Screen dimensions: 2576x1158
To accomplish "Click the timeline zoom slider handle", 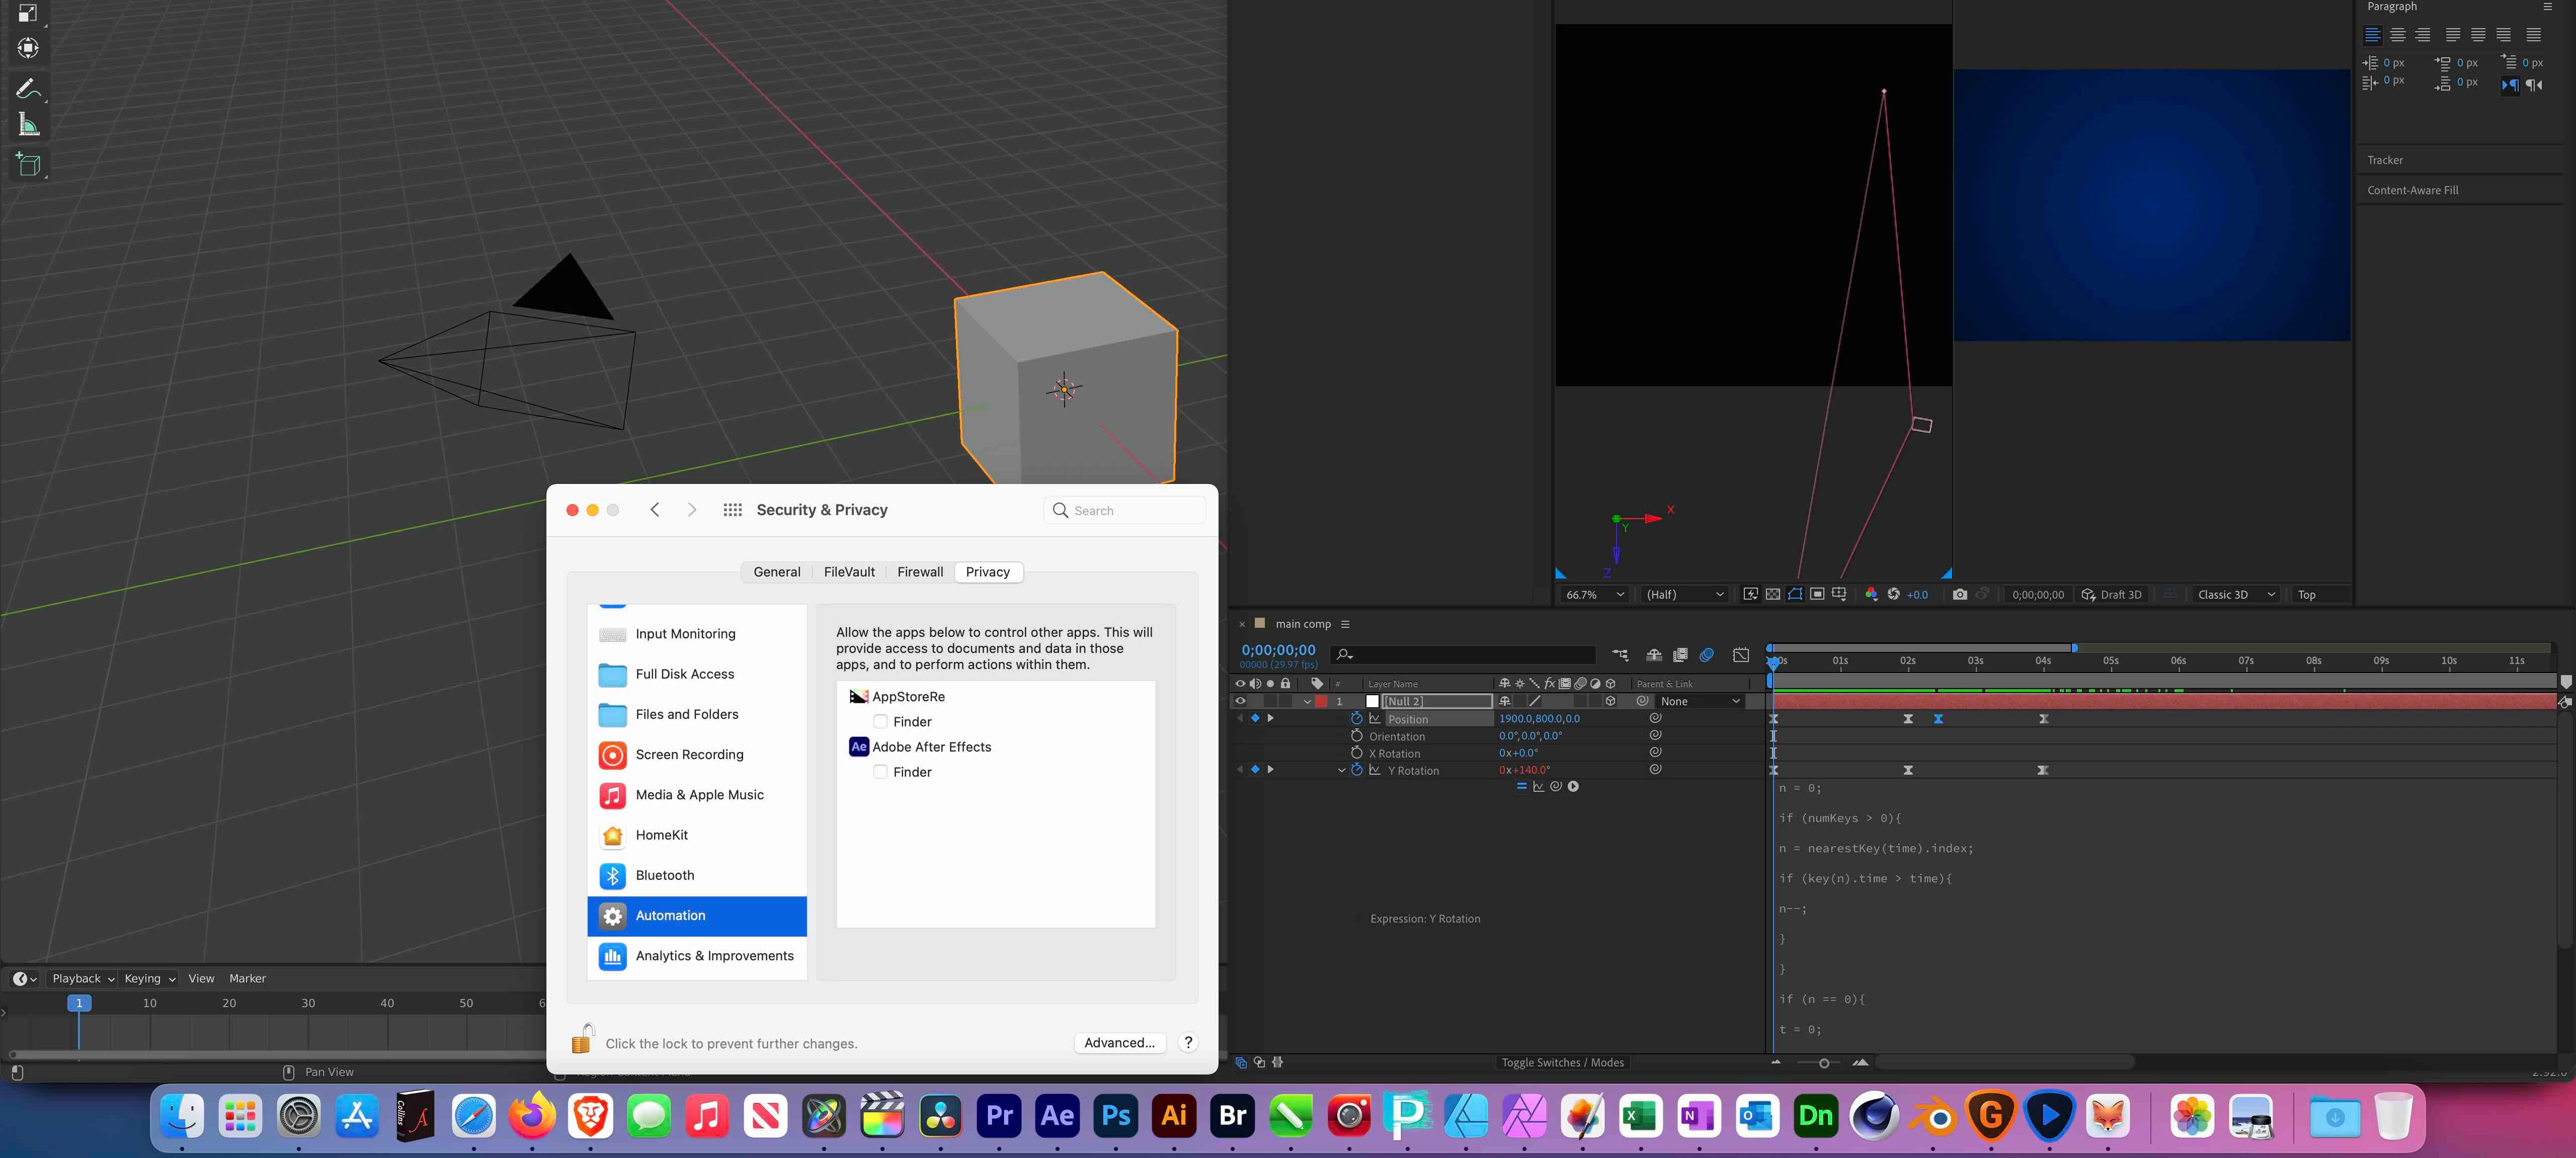I will click(1824, 1063).
